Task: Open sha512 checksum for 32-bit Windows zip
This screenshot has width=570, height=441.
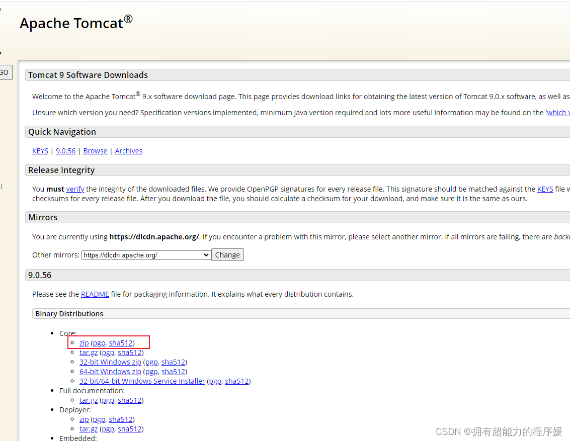Action: tap(174, 362)
